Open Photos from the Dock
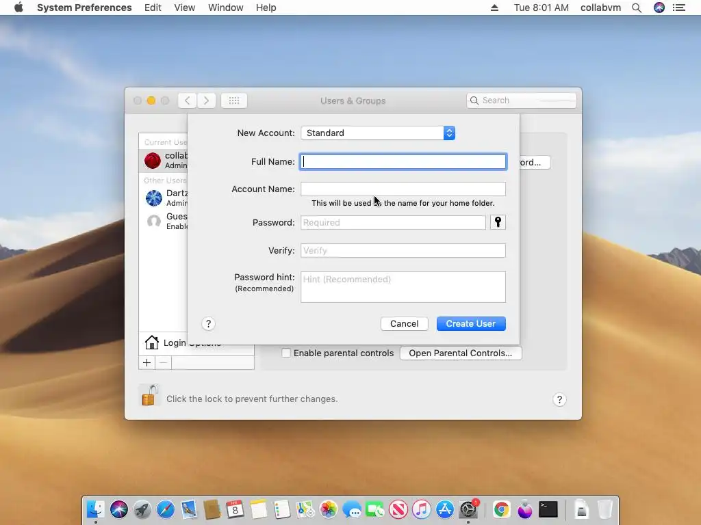Viewport: 701px width, 525px height. click(328, 509)
